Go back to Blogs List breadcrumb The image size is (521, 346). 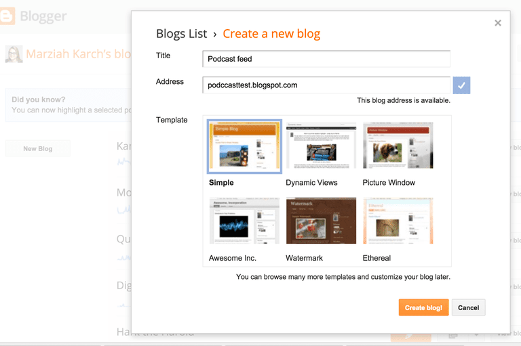181,33
